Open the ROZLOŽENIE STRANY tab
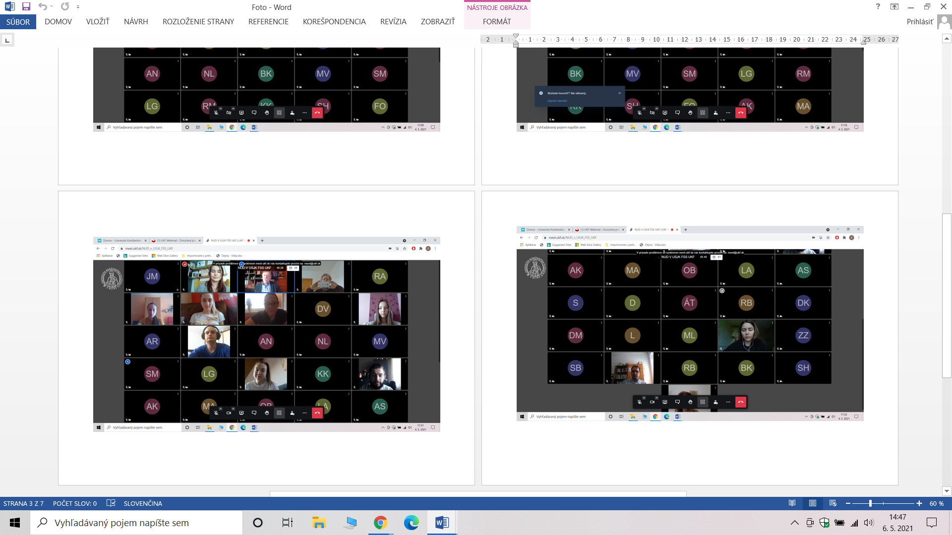Viewport: 952px width, 535px height. (x=198, y=22)
